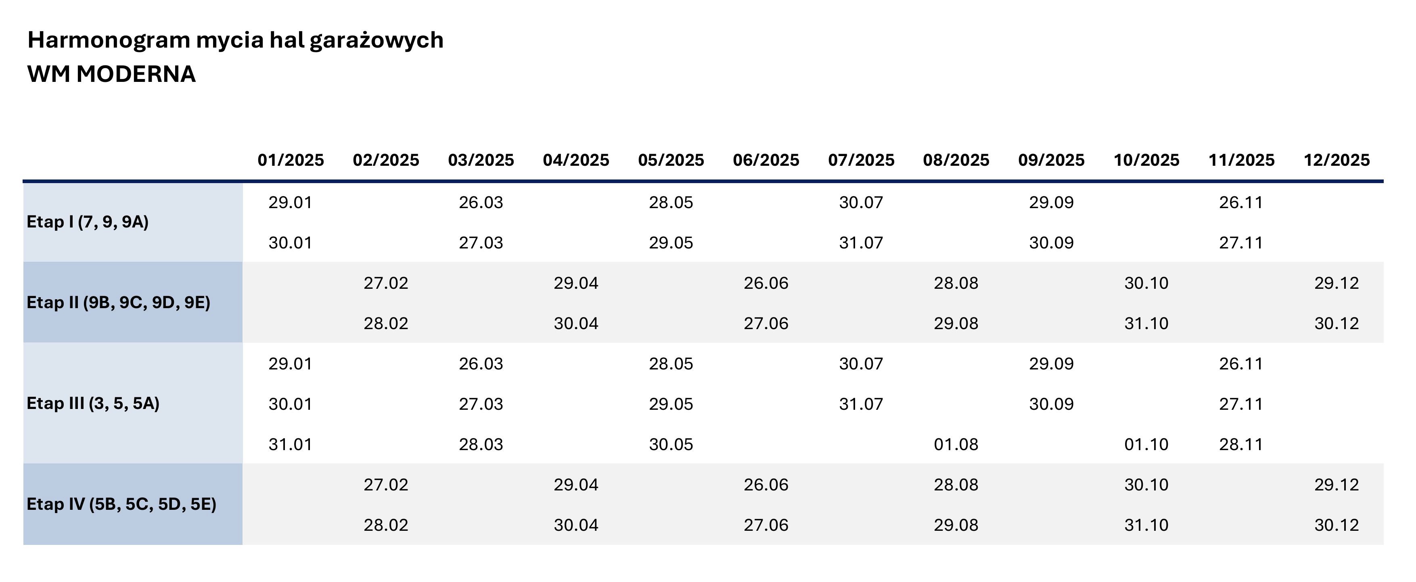This screenshot has width=1416, height=582.
Task: Select the Etap I (7, 9, 9A) row label
Action: (x=88, y=222)
